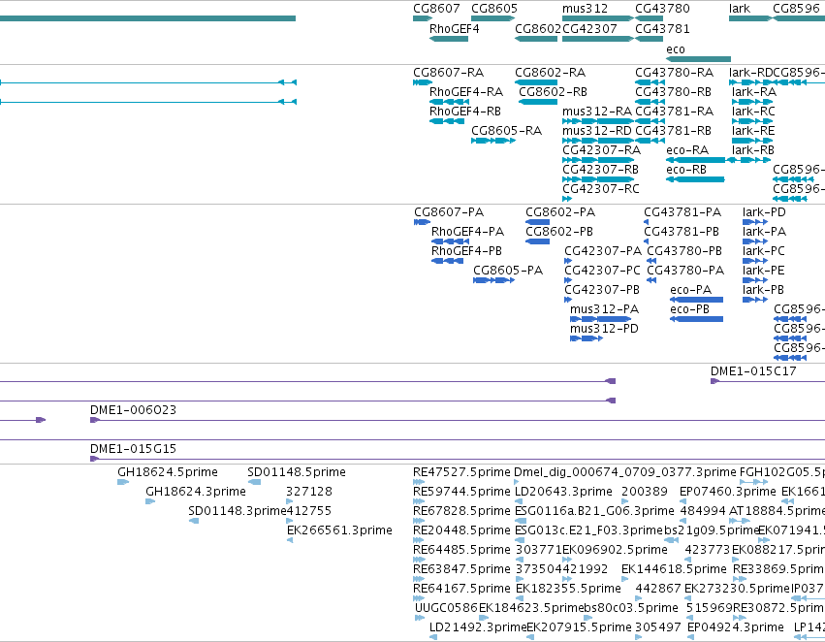
Task: Select the EK144618.5prime EST
Action: pyautogui.click(x=625, y=579)
